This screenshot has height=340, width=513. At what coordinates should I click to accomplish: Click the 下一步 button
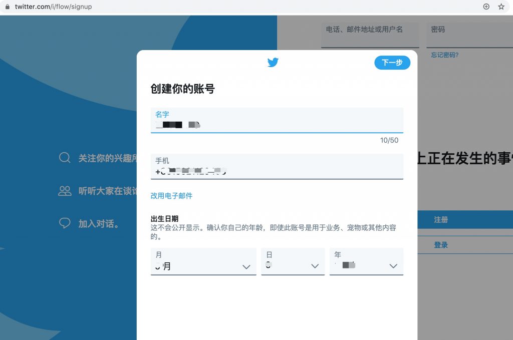(x=392, y=63)
